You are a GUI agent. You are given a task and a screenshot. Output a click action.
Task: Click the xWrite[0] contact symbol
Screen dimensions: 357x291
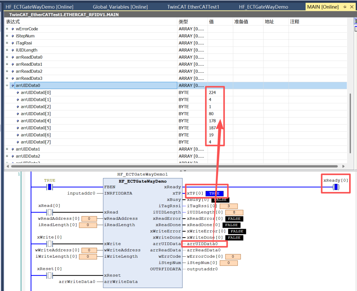(50, 244)
